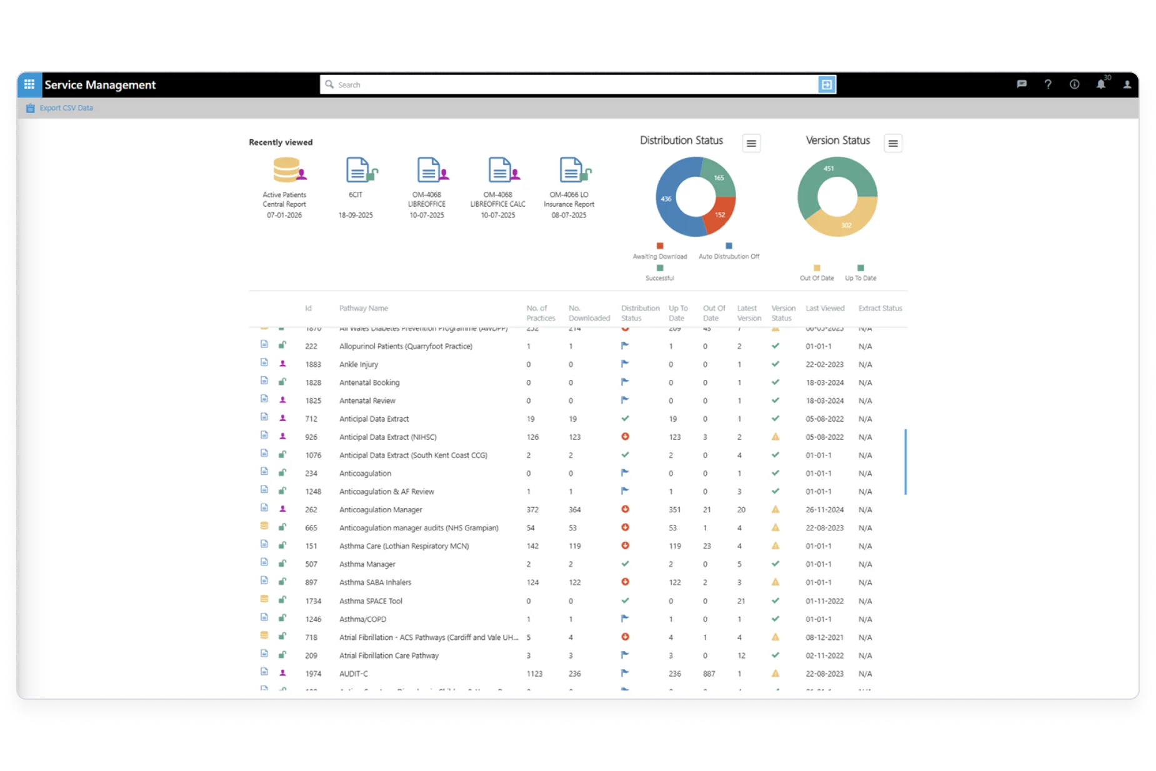
Task: Toggle the Out Of Date legend item
Action: pos(817,273)
